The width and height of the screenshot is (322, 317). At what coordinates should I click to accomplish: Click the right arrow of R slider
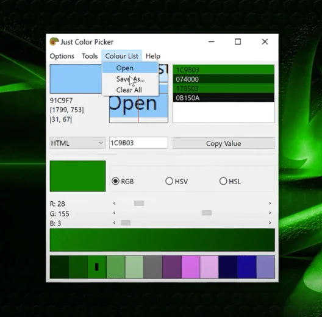[x=270, y=203]
